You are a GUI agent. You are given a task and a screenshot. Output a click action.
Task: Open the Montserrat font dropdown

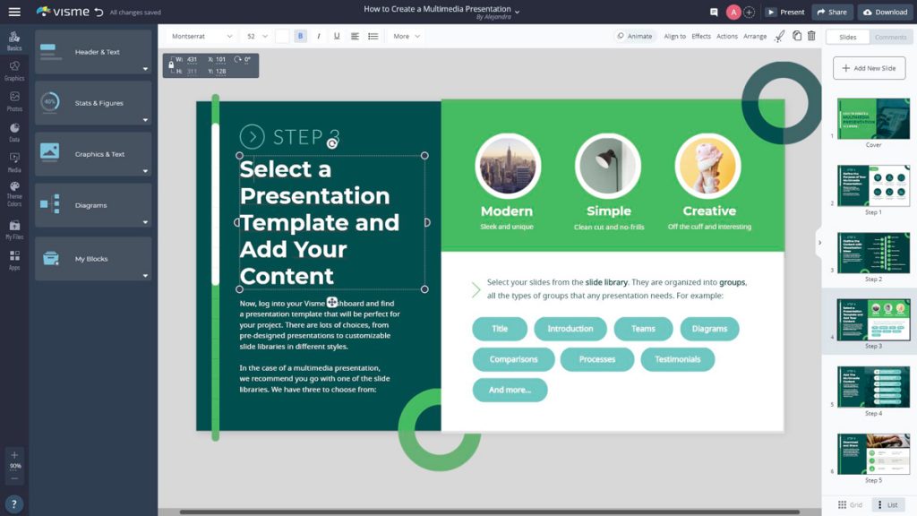[x=201, y=36]
